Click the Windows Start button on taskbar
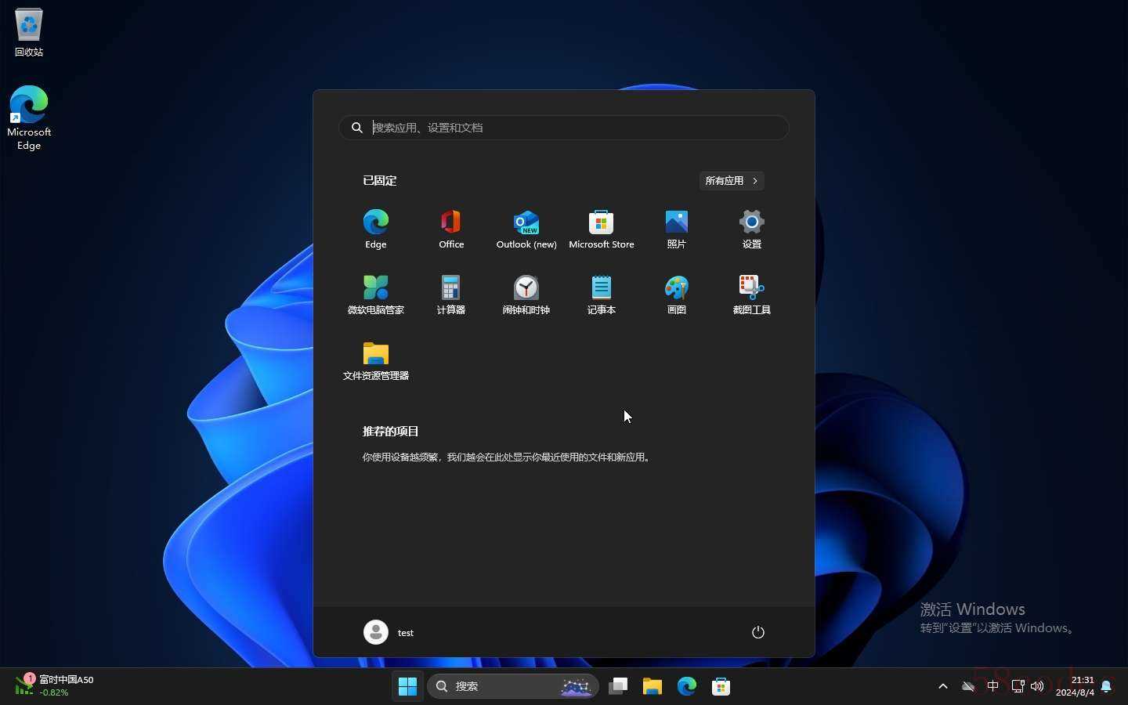This screenshot has height=705, width=1128. (x=408, y=686)
